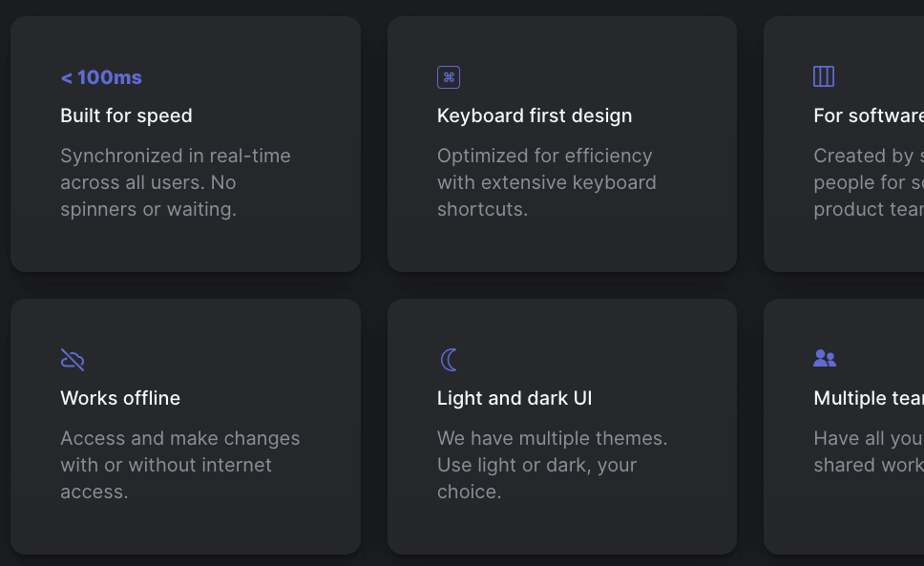Click the columns board icon
Image resolution: width=924 pixels, height=566 pixels.
point(824,76)
